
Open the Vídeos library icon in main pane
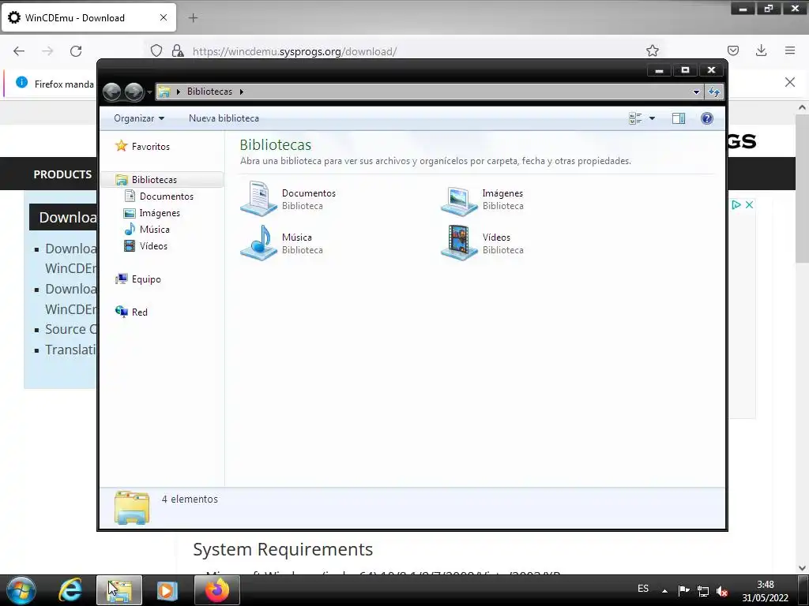click(459, 243)
